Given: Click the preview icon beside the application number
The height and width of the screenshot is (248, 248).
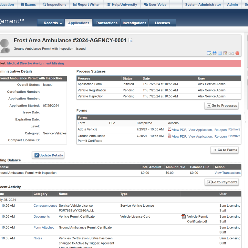Looking at the screenshot, I should pos(130,40).
